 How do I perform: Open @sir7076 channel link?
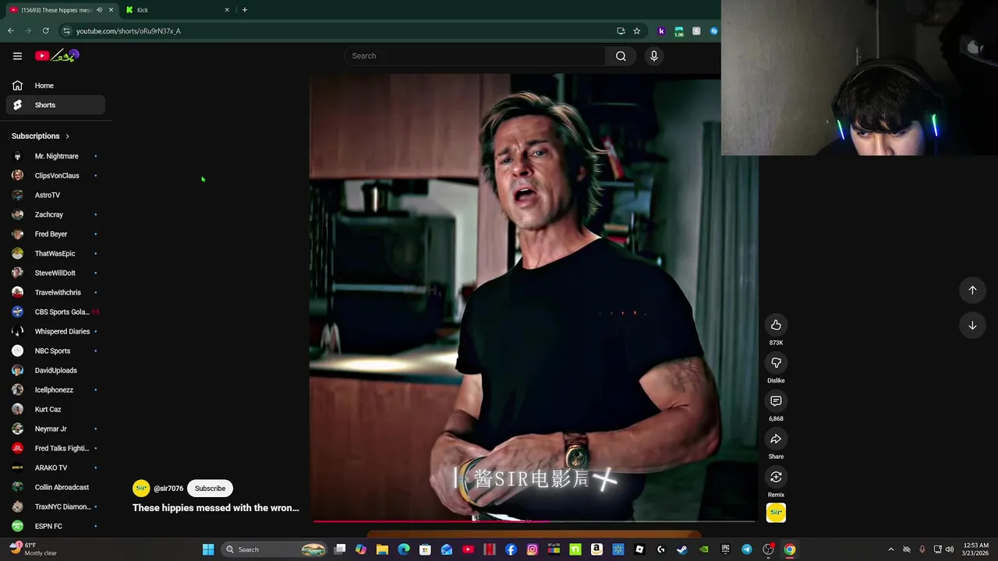coord(168,489)
